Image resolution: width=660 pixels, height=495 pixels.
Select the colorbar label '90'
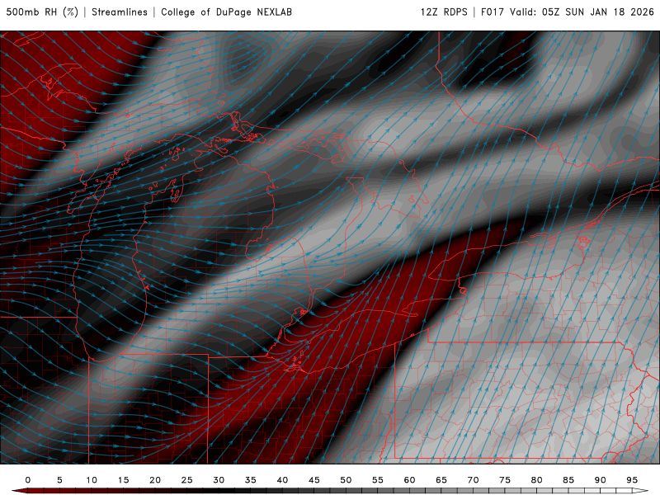pos(601,480)
